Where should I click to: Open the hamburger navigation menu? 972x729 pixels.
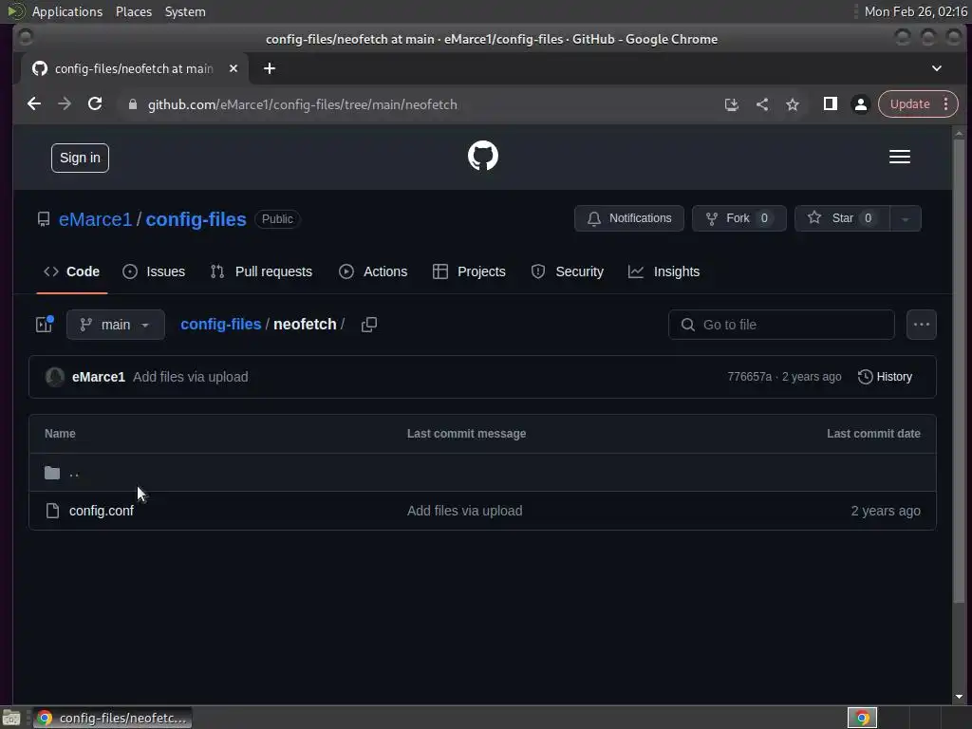(x=900, y=157)
